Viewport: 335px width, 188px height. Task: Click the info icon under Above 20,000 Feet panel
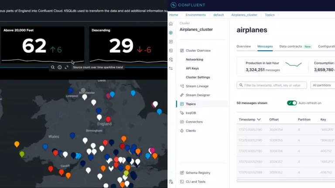pos(60,67)
